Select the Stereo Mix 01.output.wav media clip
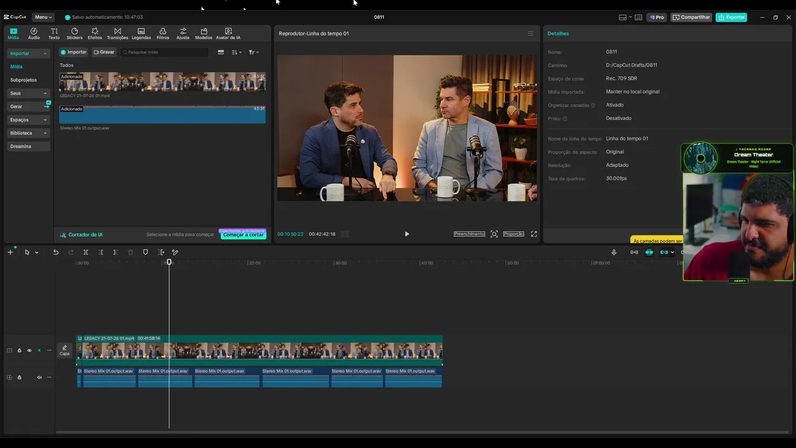Viewport: 796px width, 448px height. 162,114
